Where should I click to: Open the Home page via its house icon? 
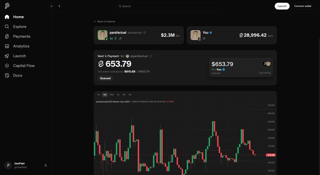(x=7, y=17)
